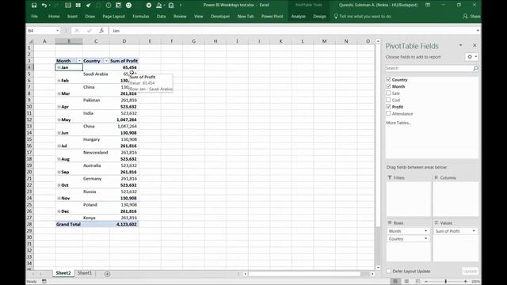Image resolution: width=507 pixels, height=285 pixels.
Task: Click the fill color bucket icon in quick access toolbar
Action: point(158,6)
